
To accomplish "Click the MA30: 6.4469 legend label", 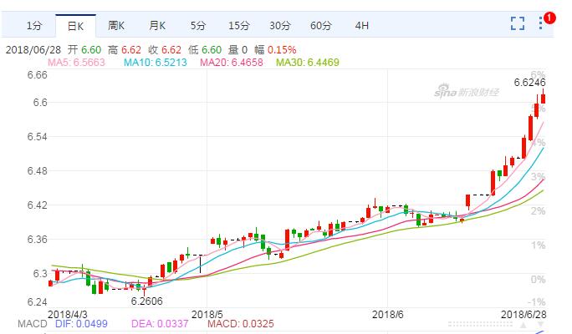I will pos(308,63).
